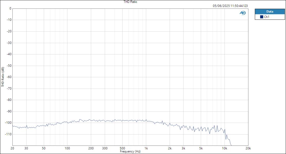Click the 20k frequency axis tick label
The width and height of the screenshot is (286, 154).
click(x=248, y=148)
